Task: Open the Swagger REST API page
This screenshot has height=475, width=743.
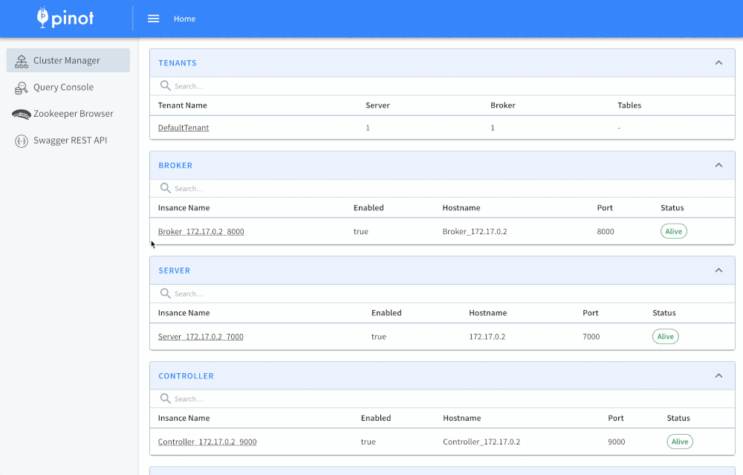Action: coord(21,140)
